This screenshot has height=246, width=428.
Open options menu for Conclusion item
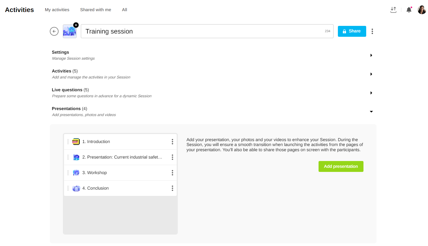pos(172,188)
